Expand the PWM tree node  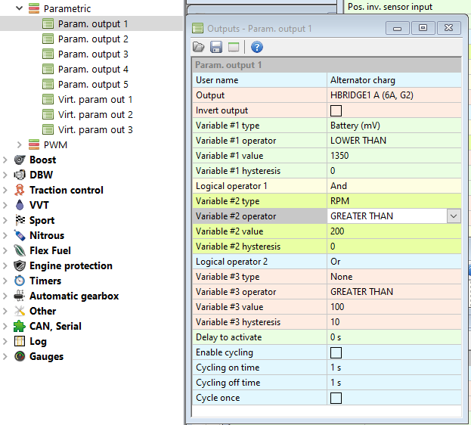19,145
